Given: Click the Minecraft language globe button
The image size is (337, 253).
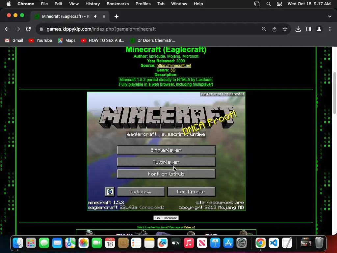Looking at the screenshot, I should pyautogui.click(x=110, y=191).
